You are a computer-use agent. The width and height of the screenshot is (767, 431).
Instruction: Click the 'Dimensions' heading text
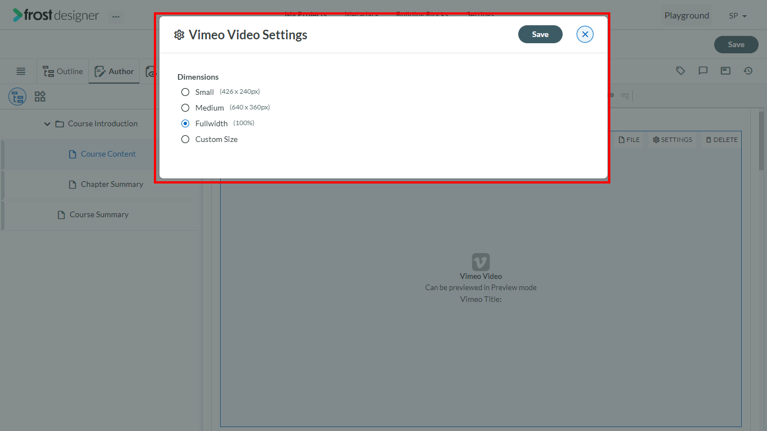pyautogui.click(x=198, y=77)
